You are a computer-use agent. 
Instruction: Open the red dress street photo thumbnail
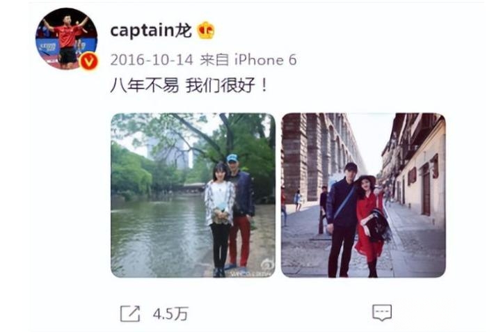(x=364, y=195)
